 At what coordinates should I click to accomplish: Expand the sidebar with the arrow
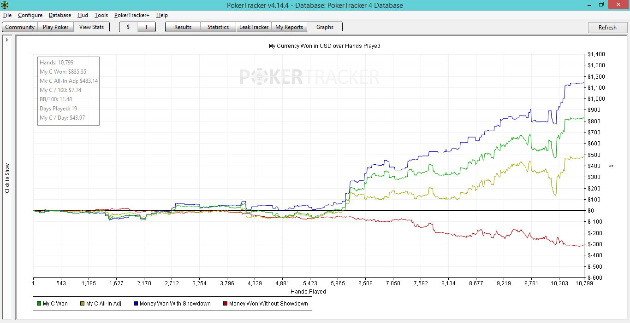(7, 40)
